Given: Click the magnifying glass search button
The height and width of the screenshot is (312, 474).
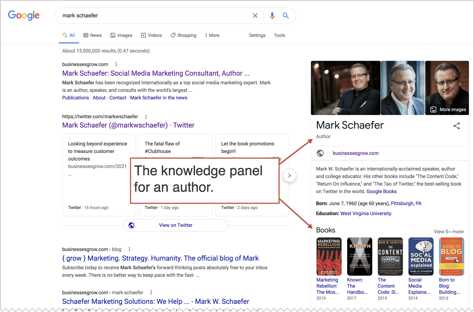Looking at the screenshot, I should tap(286, 16).
